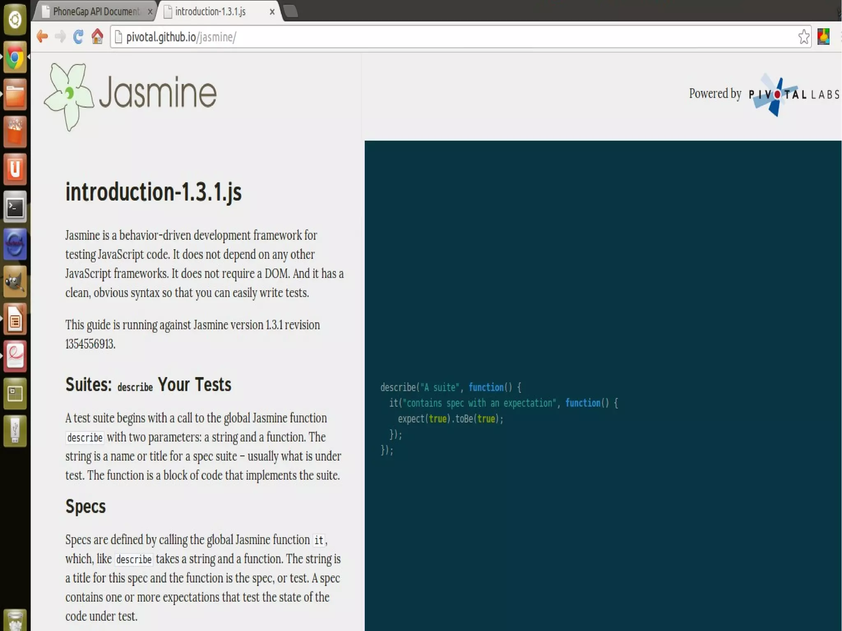Open the Files manager in the launcher

(15, 95)
